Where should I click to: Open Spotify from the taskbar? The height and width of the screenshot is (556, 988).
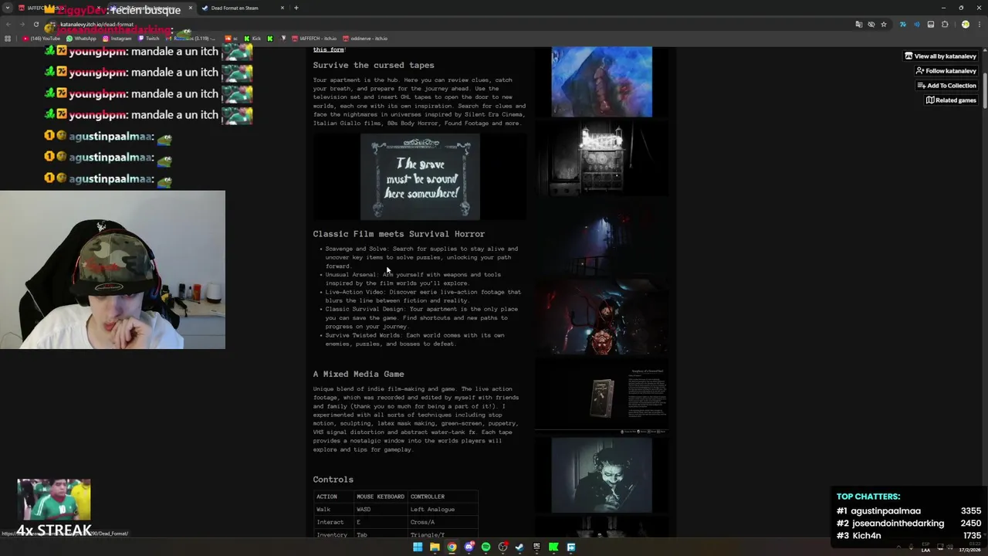(x=486, y=547)
